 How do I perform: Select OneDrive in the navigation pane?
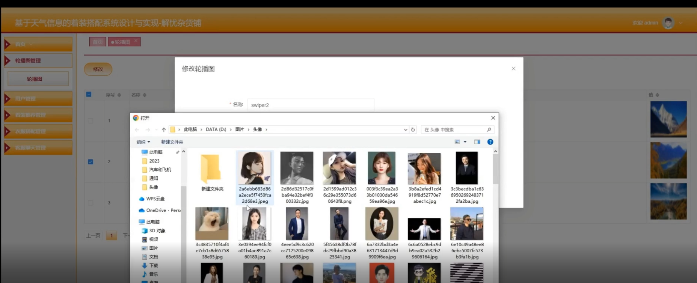[x=160, y=210]
